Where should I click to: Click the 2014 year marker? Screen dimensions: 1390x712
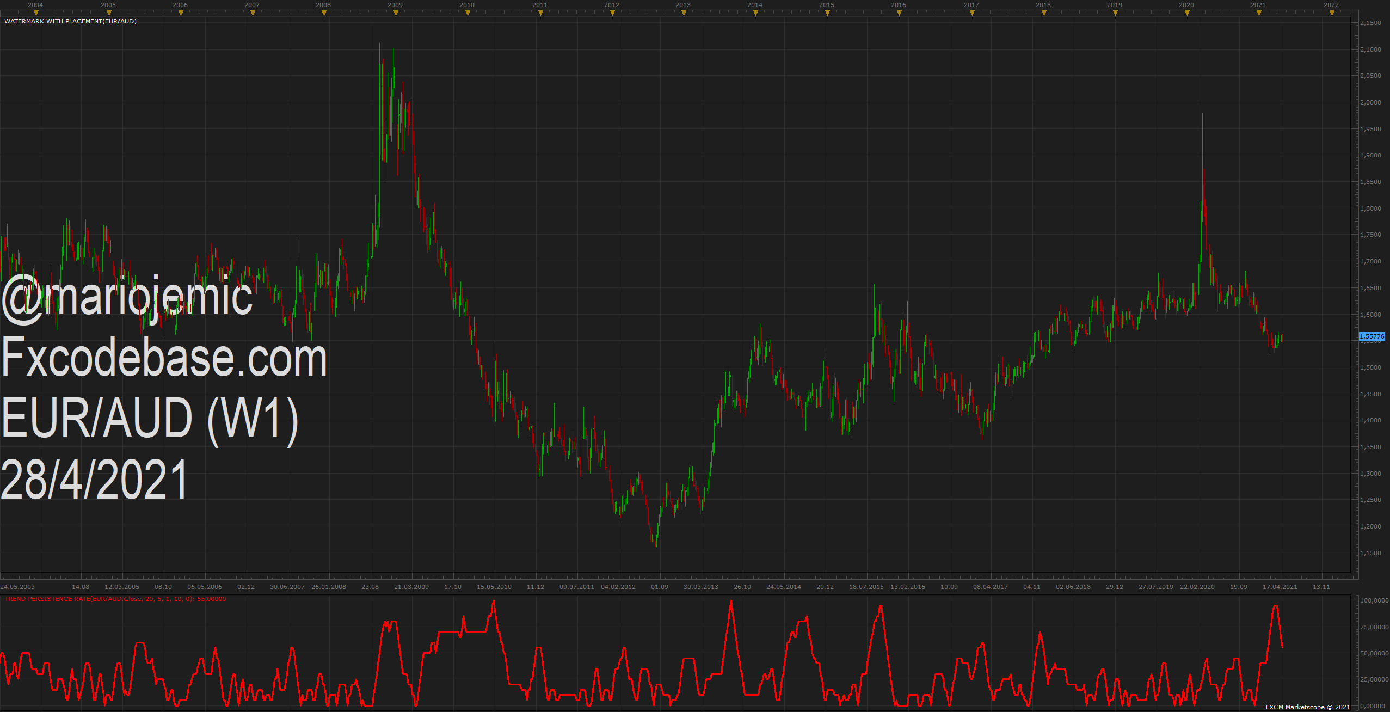click(755, 5)
